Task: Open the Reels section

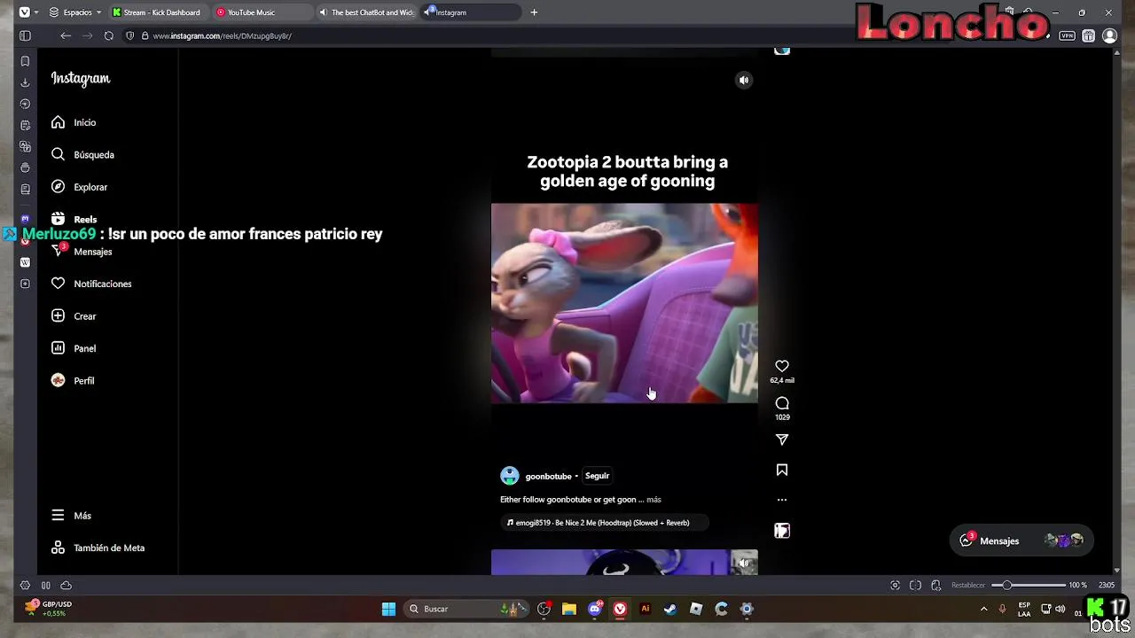Action: 74,219
